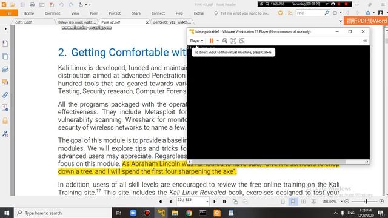Open the Connect ribbon tab
This screenshot has height=218, width=388.
click(158, 13)
